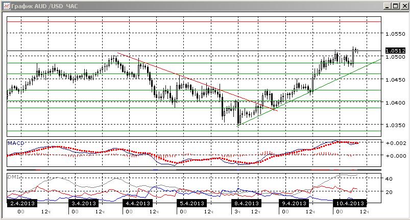Select the DMI indicator label
The height and width of the screenshot is (220, 410).
click(13, 177)
